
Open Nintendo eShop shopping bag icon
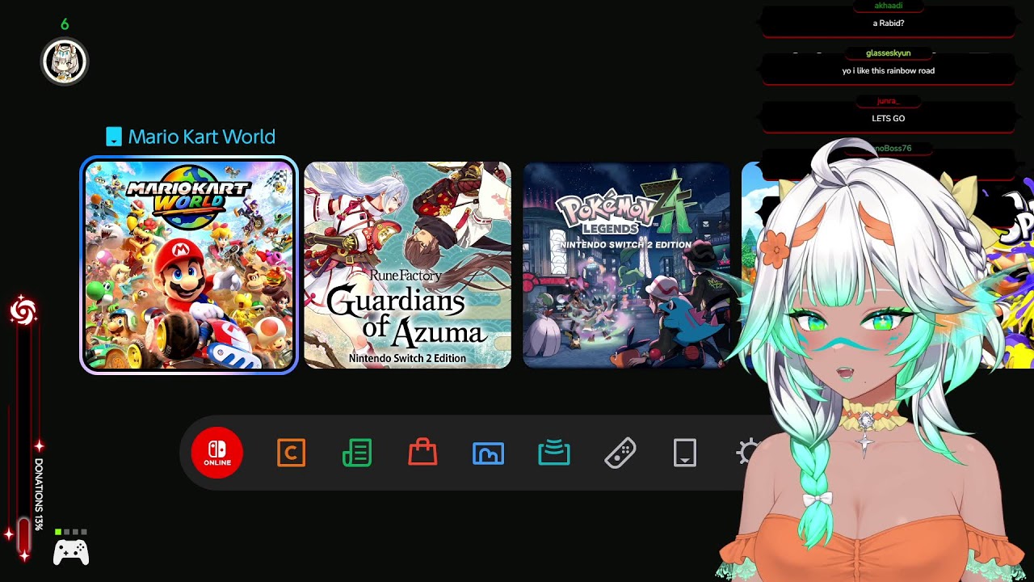coord(422,453)
